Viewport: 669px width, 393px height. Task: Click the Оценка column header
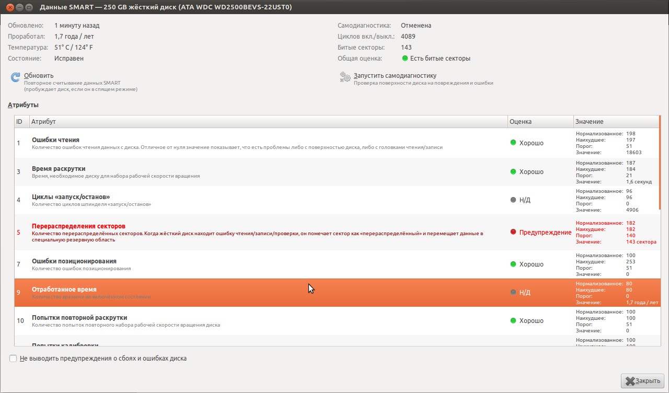coord(540,121)
